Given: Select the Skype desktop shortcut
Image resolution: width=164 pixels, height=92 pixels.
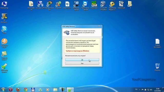Looking at the screenshot, I should click(x=4, y=30).
